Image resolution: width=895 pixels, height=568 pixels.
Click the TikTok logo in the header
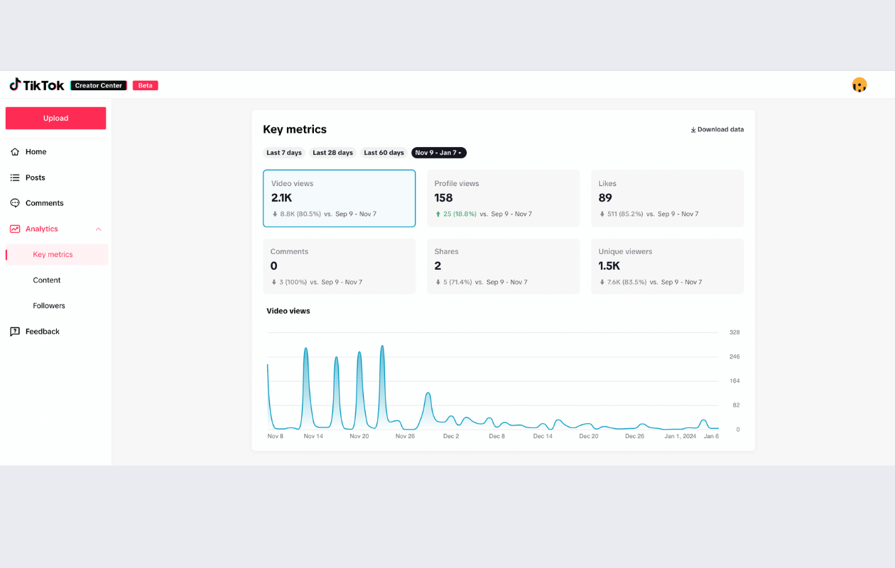36,84
